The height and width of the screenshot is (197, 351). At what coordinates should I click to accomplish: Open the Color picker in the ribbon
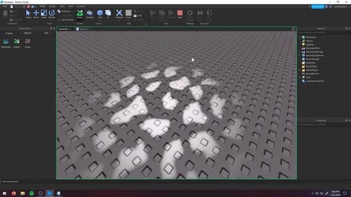[x=128, y=13]
